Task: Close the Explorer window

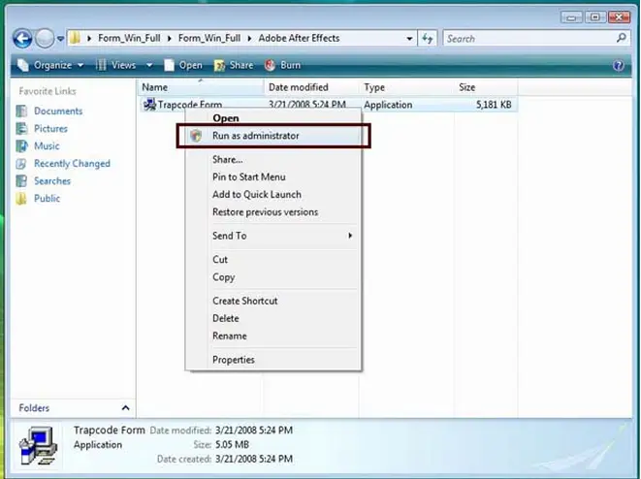Action: (619, 17)
